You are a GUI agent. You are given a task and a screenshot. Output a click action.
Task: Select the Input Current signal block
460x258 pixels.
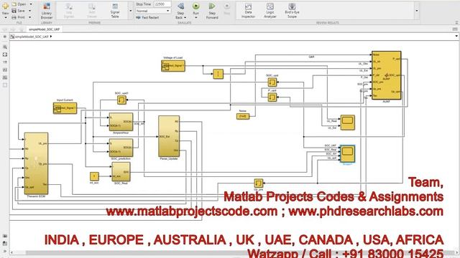pos(65,108)
